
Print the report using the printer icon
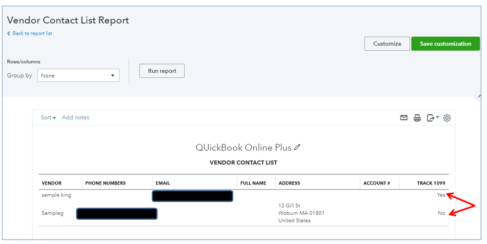417,118
